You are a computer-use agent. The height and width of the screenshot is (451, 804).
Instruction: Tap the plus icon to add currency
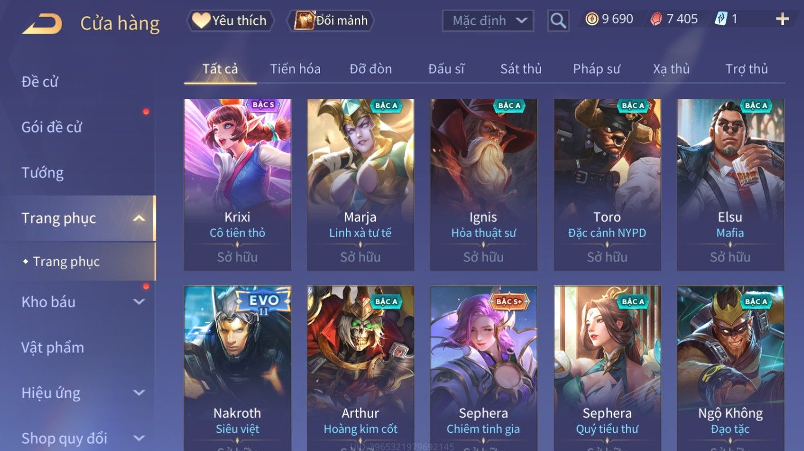pyautogui.click(x=782, y=19)
